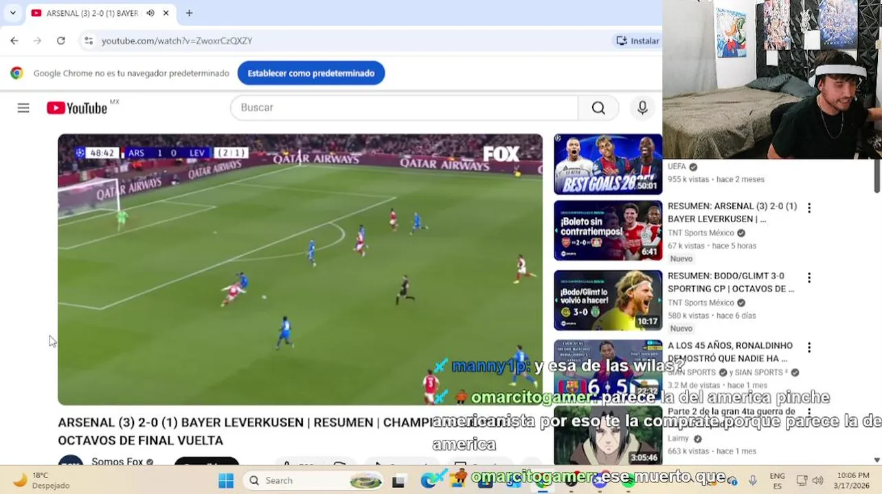This screenshot has width=882, height=494.
Task: Click the scrollbar down arrow
Action: coord(877,460)
